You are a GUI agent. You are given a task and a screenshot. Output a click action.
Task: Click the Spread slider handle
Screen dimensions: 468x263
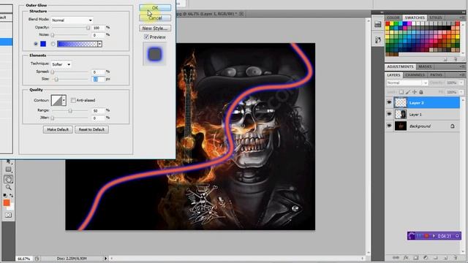(x=52, y=72)
